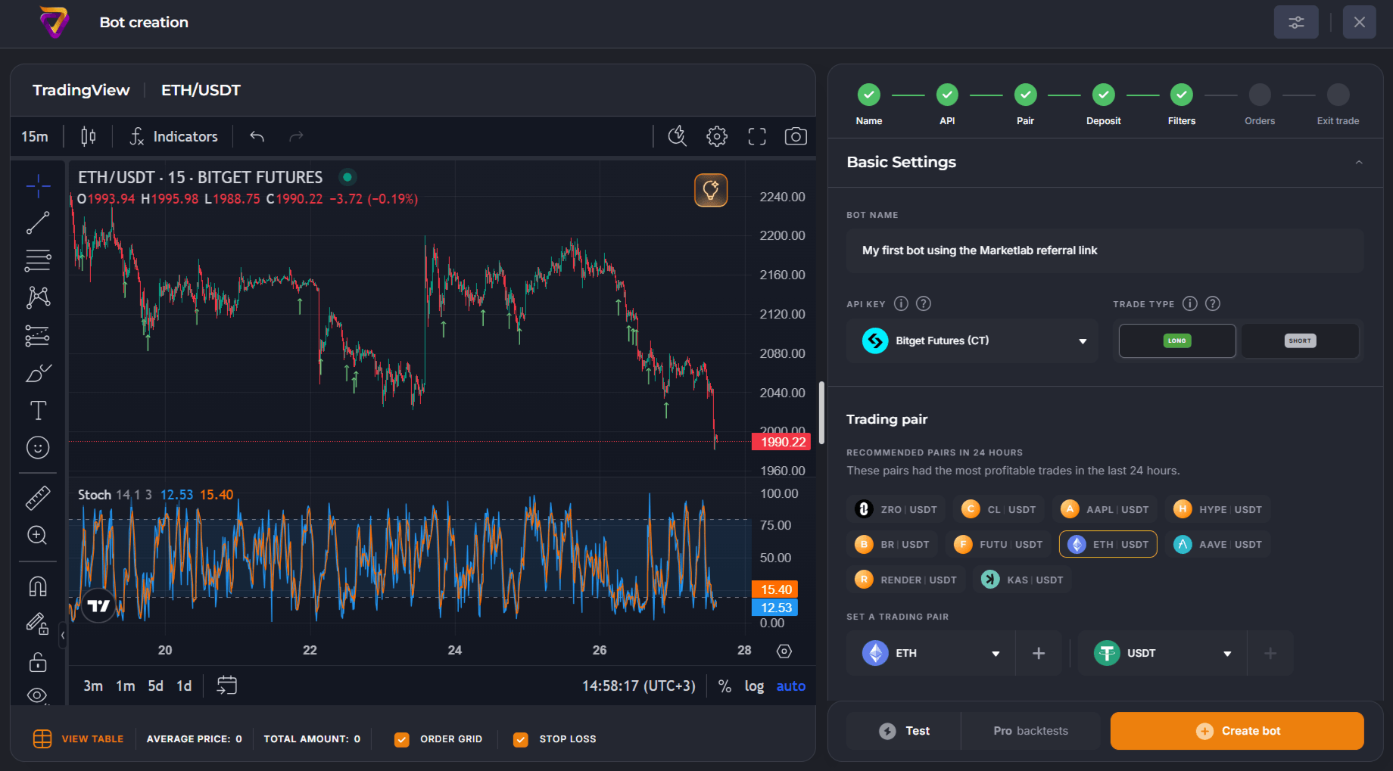This screenshot has height=771, width=1393.
Task: Collapse the Basic Settings section
Action: 1358,162
